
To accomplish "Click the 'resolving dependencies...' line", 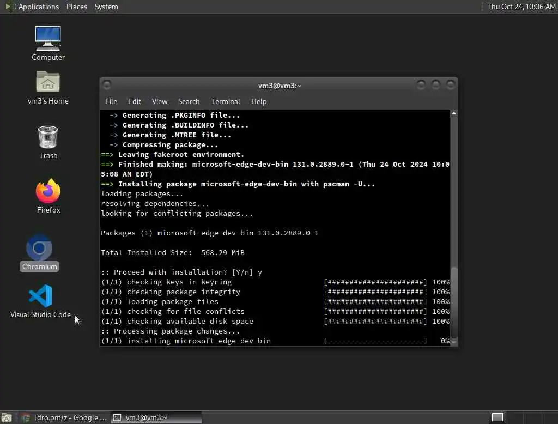I will [155, 204].
